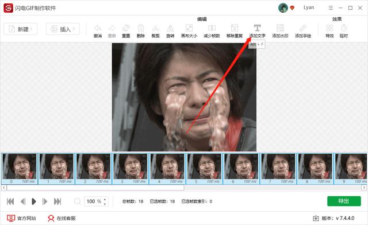Select frame 2 thumbnail
This screenshot has width=368, height=225.
(x=93, y=169)
